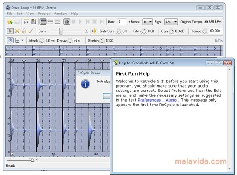Click the Stretch knob
Image resolution: width=237 pixels, height=175 pixels.
point(102,40)
